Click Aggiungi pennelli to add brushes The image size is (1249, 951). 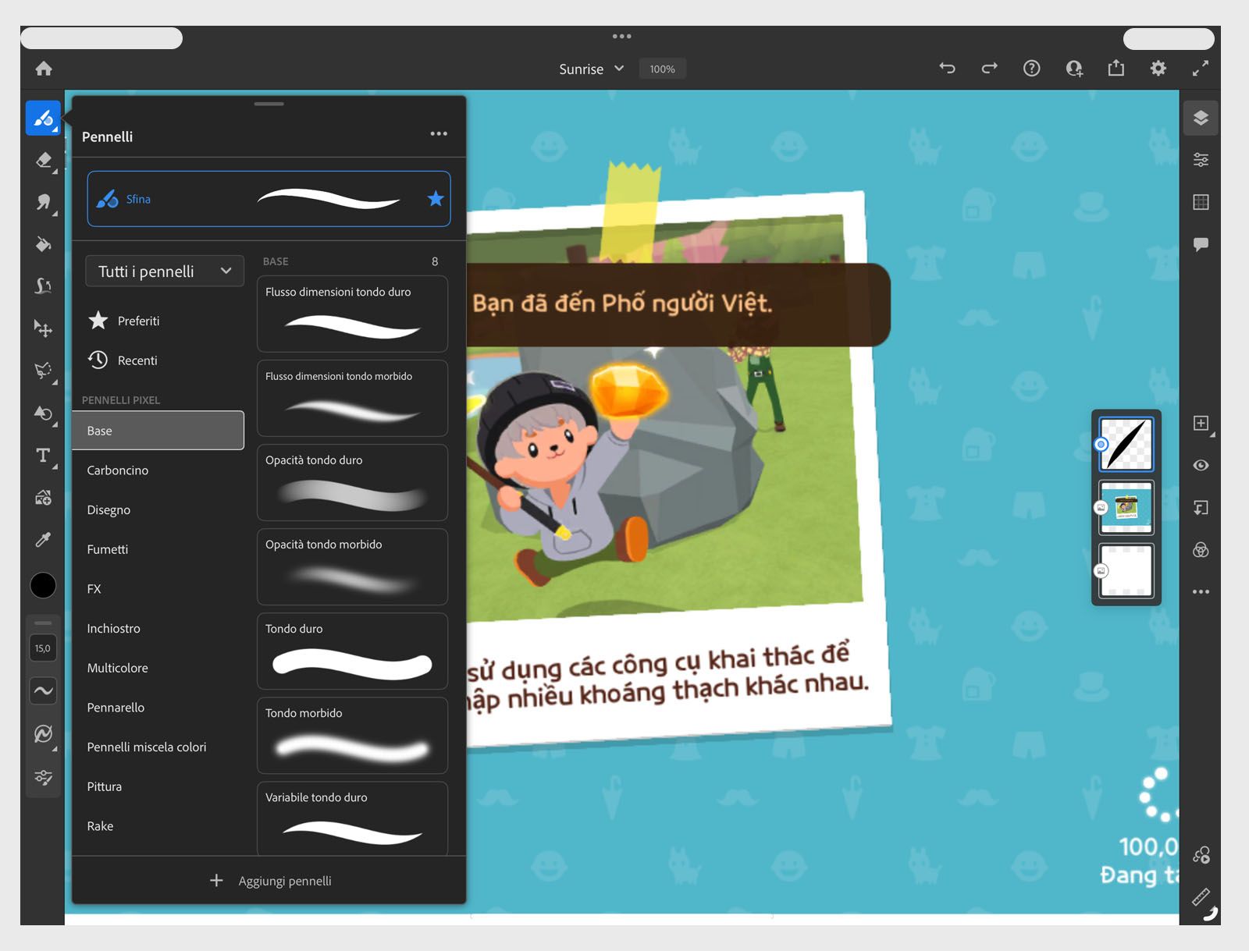coord(270,881)
